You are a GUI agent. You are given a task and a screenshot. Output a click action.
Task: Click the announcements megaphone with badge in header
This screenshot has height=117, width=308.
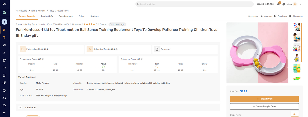click(278, 4)
